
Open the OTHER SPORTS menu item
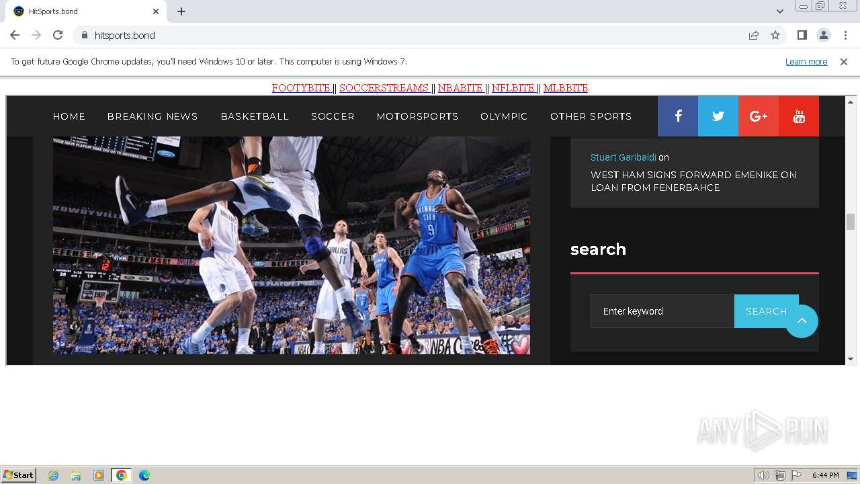pos(591,116)
